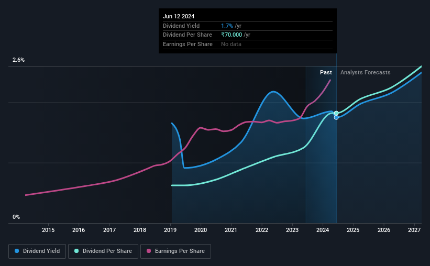Click the pink Earnings Per Share legend dot
430x266 pixels.
click(149, 251)
